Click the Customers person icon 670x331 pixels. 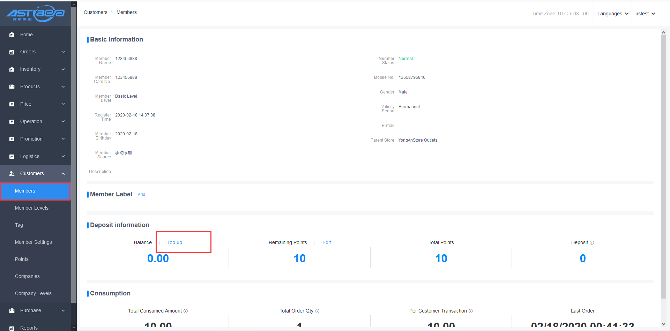point(12,173)
